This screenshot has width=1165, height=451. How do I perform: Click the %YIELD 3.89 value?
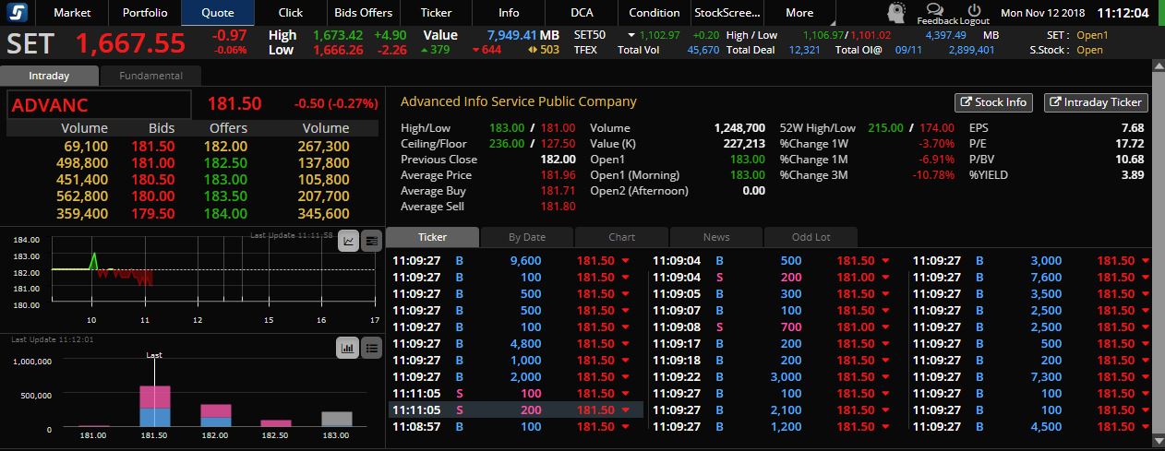tap(1133, 175)
